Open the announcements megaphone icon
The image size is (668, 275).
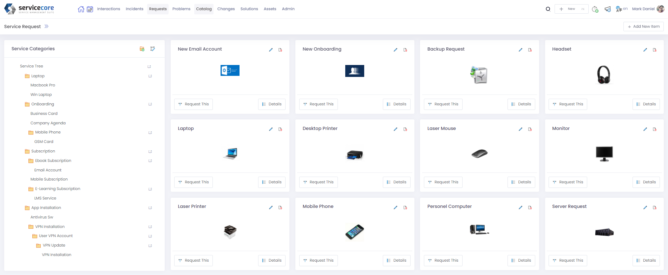608,9
